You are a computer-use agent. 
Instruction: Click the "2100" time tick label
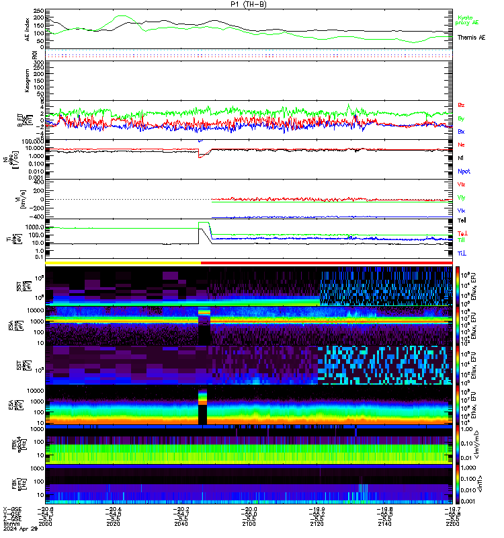click(x=249, y=524)
